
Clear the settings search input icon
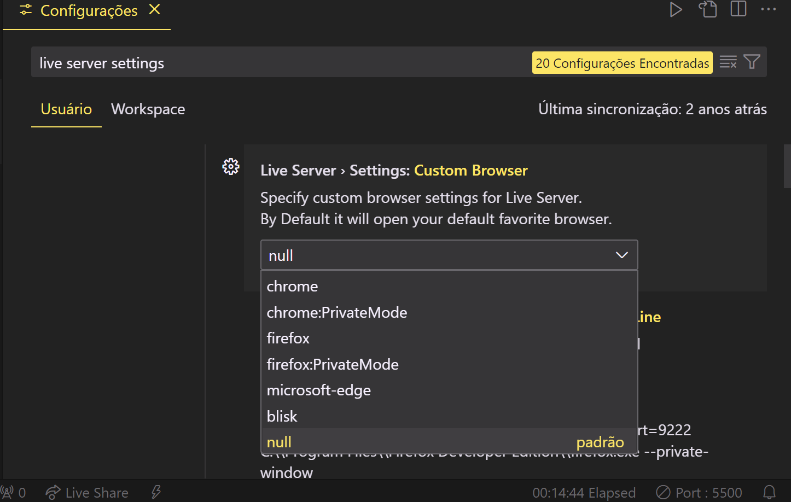[728, 62]
